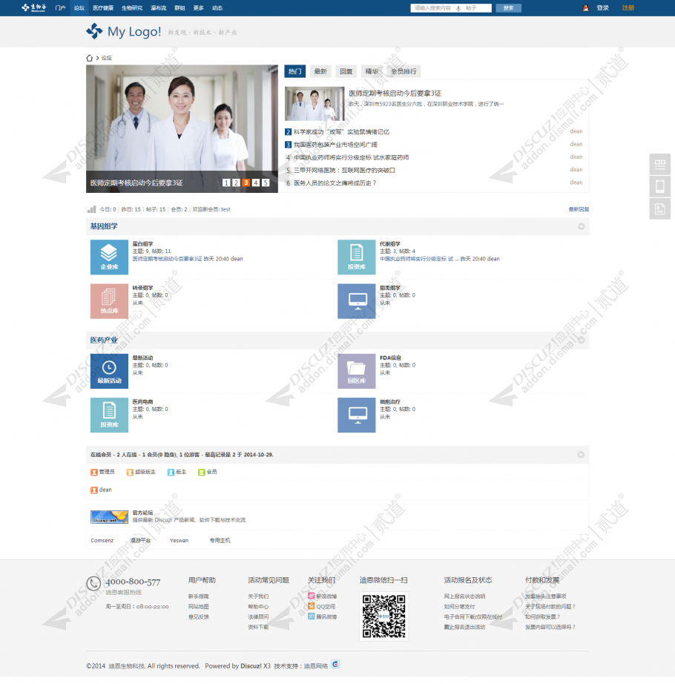
Task: Open FDA信息 forum title
Action: [390, 358]
